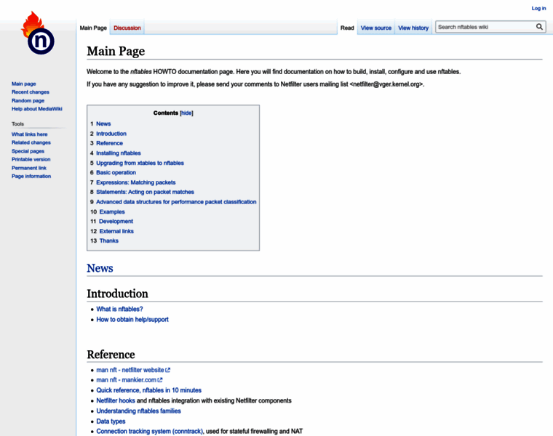Jump to Reference in contents
The image size is (553, 436).
(109, 143)
